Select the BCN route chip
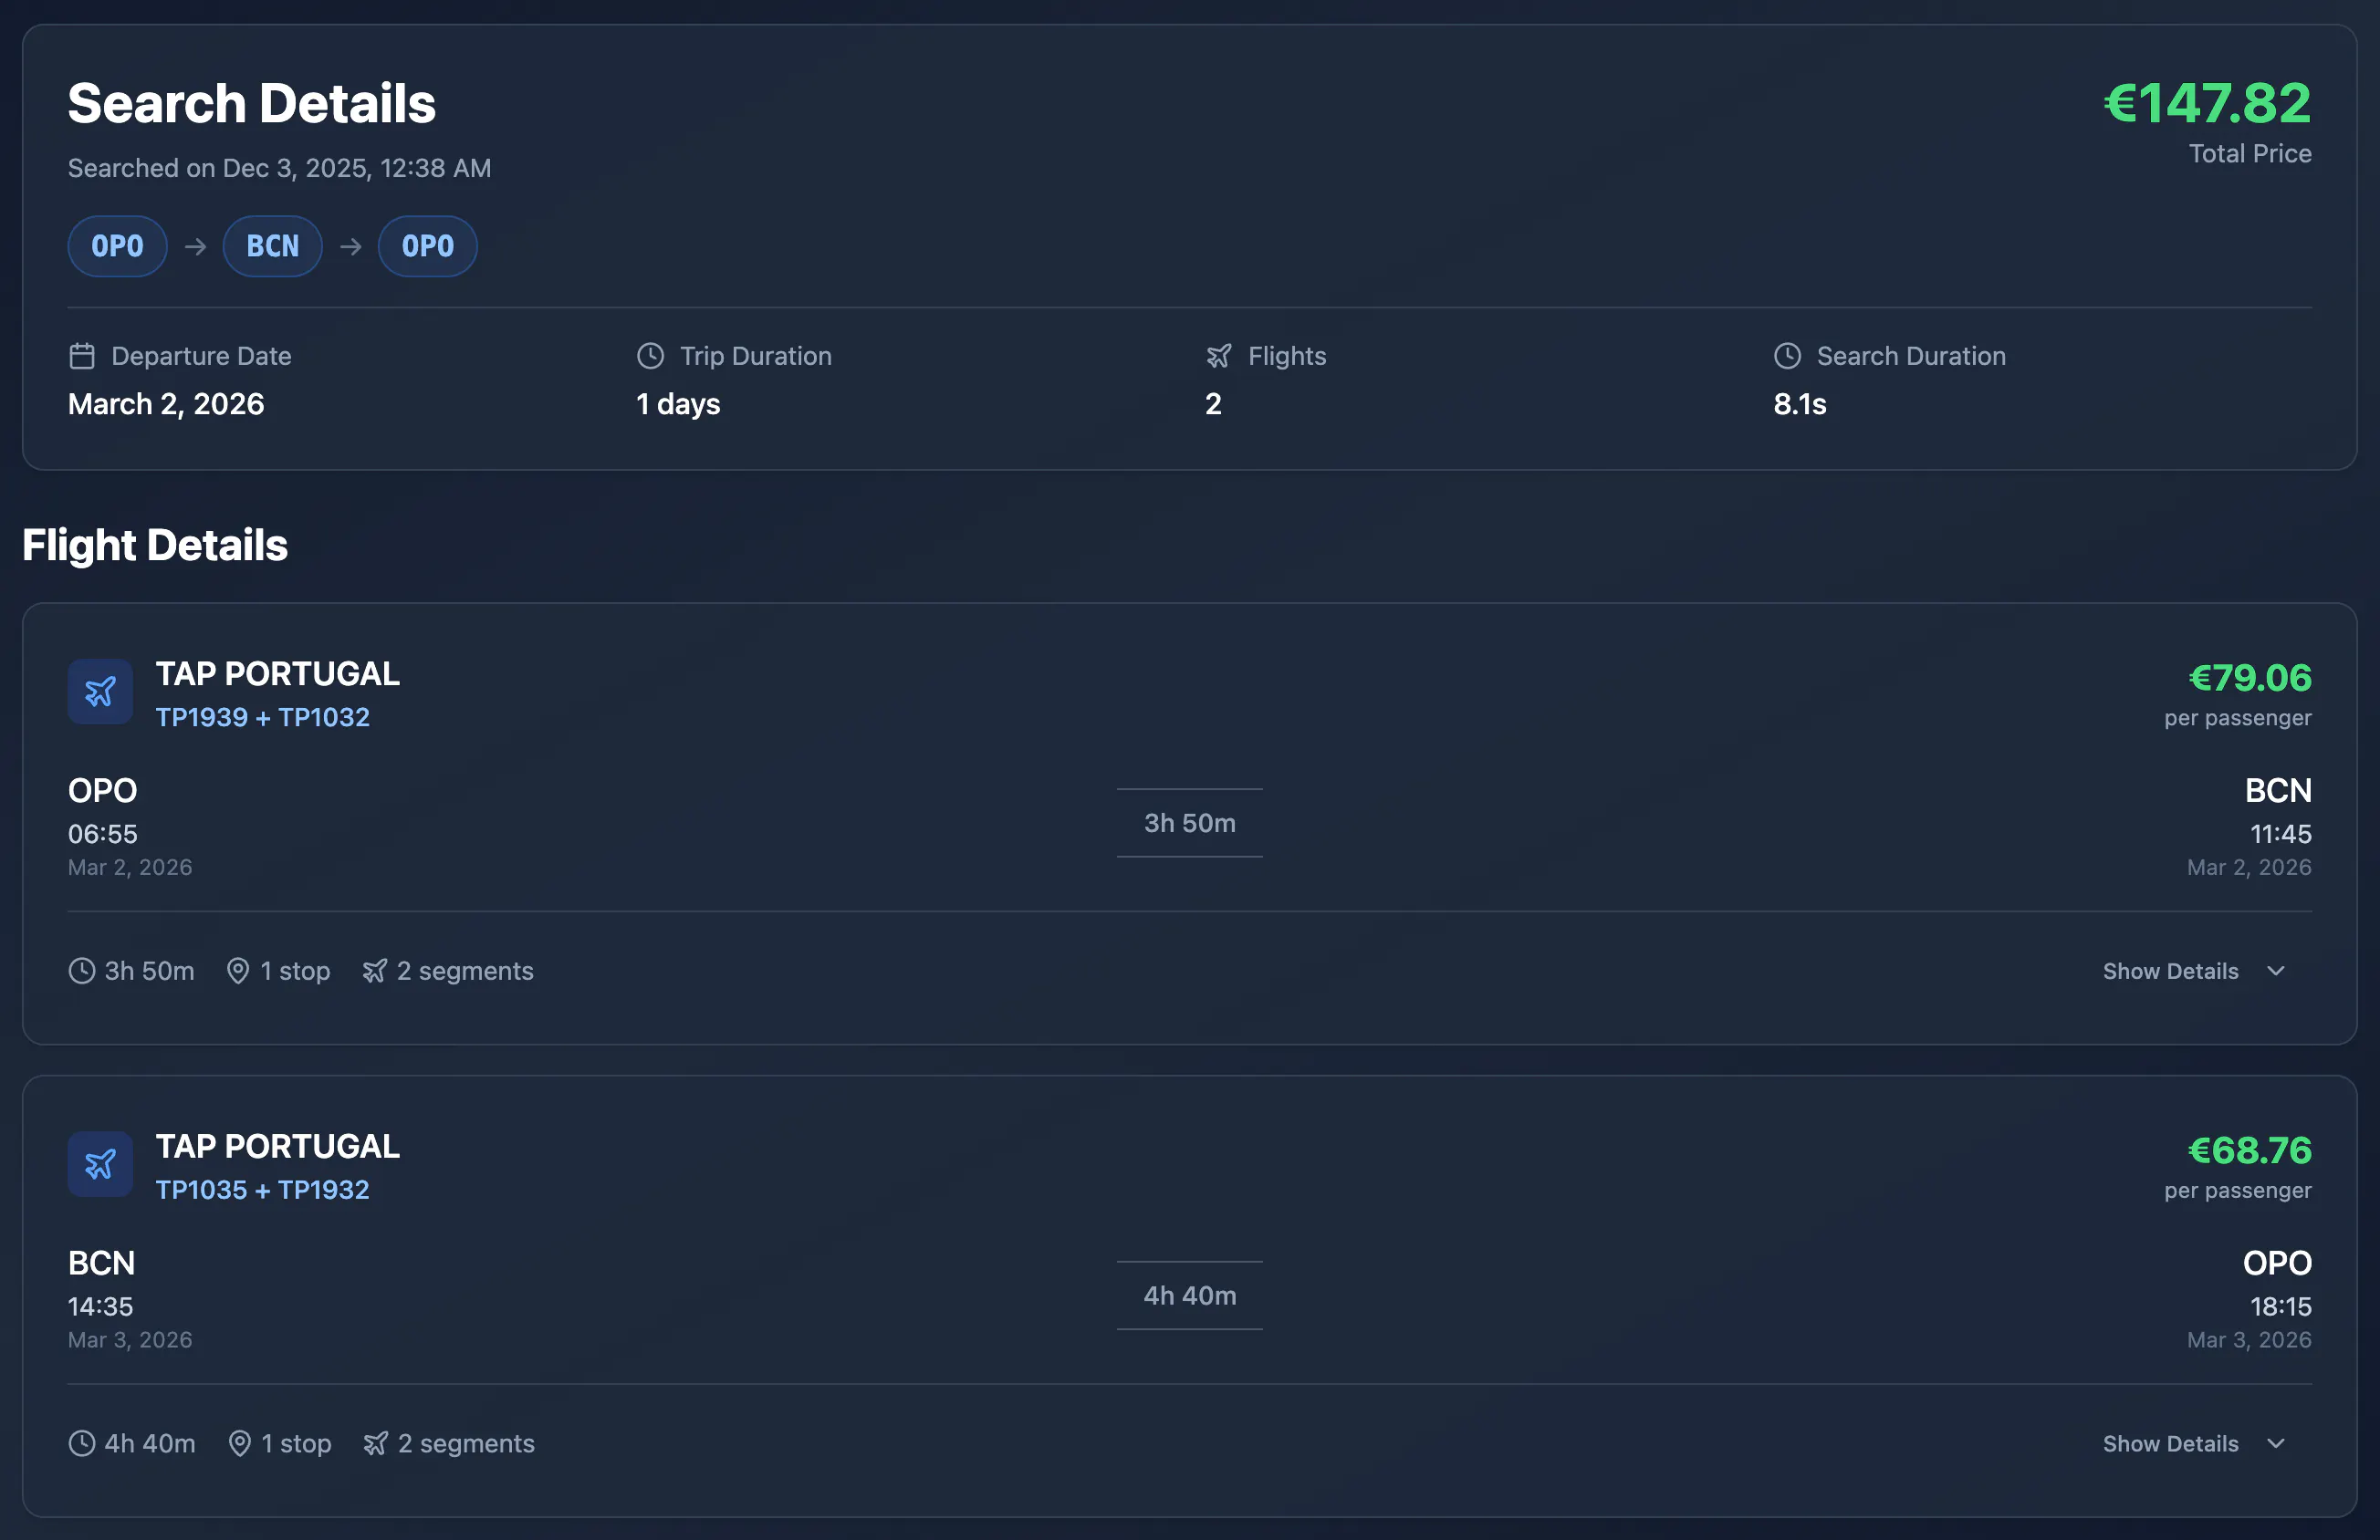2380x1540 pixels. coord(273,246)
